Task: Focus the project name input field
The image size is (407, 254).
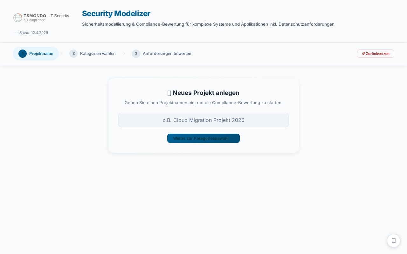Action: point(203,120)
